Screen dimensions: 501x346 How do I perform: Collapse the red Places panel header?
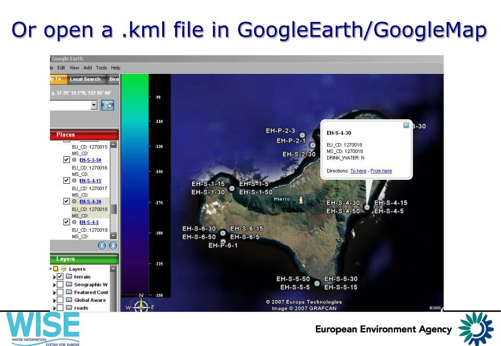click(x=84, y=134)
